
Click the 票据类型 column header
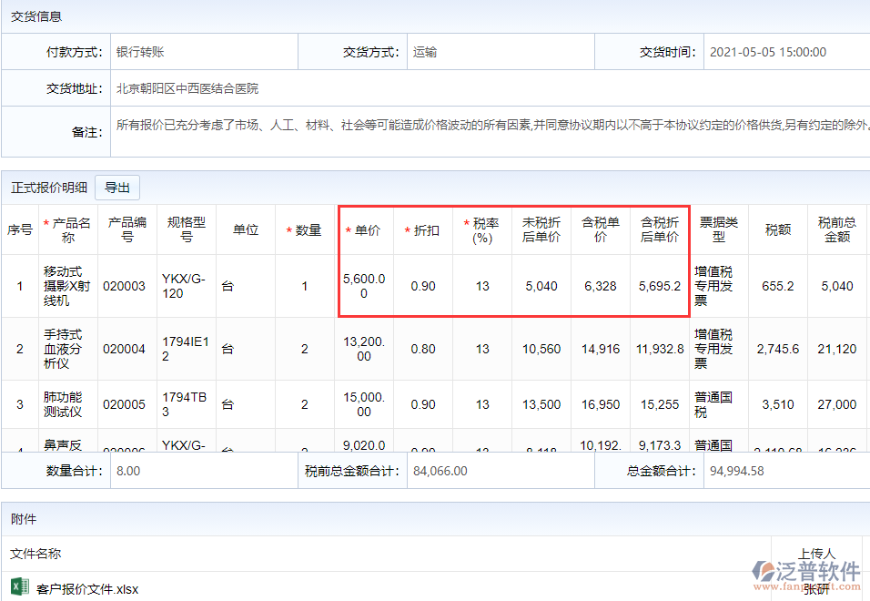pyautogui.click(x=718, y=230)
